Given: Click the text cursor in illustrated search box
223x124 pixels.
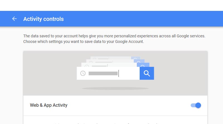Looking at the screenshot, I should click(x=119, y=73).
